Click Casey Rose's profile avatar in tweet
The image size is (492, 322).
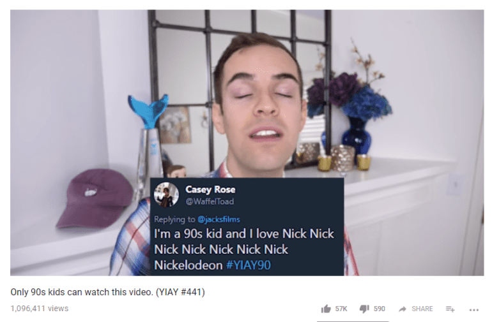click(x=166, y=194)
